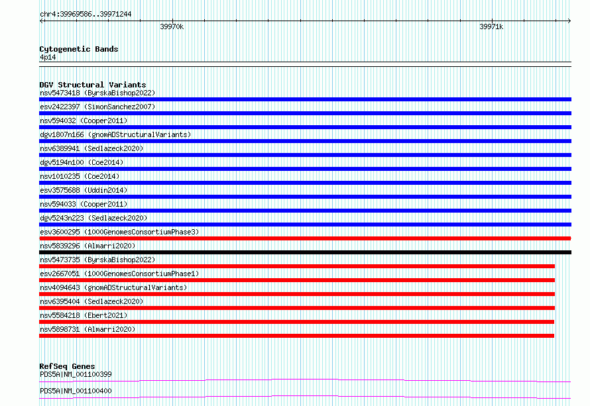The width and height of the screenshot is (590, 406).
Task: Open the nsv5898731 (Almarri2020) variant
Action: [x=88, y=329]
